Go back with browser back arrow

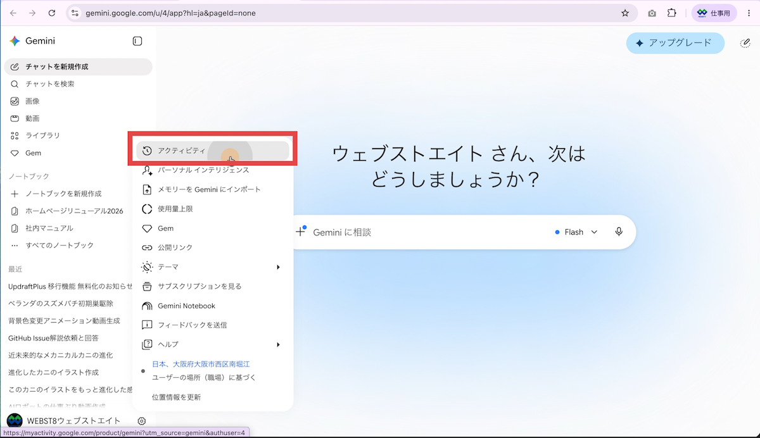click(x=13, y=13)
